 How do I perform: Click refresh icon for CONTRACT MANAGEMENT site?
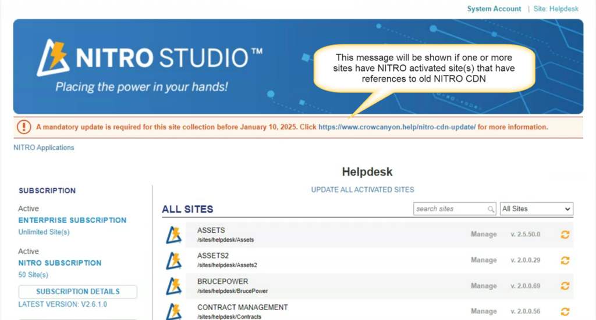pos(565,311)
